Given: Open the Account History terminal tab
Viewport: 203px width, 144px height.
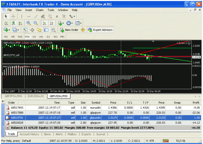Looking at the screenshot, I should (29, 134).
